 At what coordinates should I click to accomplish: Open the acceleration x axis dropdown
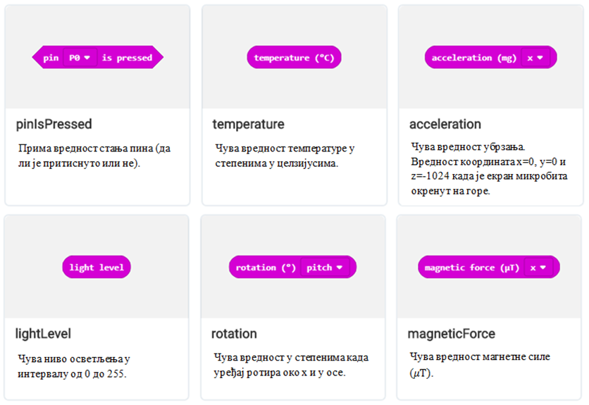(x=535, y=58)
